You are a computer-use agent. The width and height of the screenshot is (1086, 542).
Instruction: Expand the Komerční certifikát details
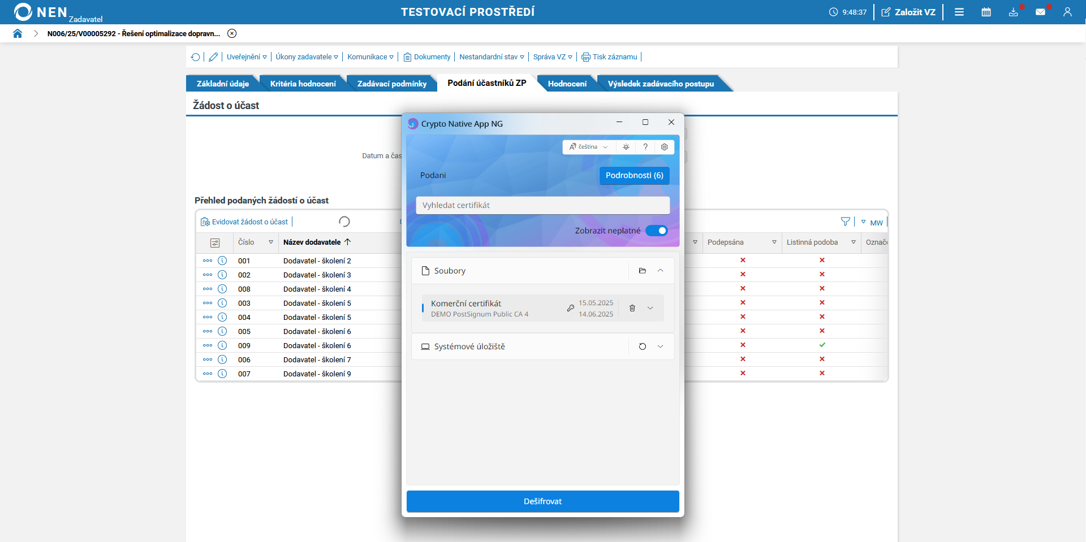coord(650,308)
